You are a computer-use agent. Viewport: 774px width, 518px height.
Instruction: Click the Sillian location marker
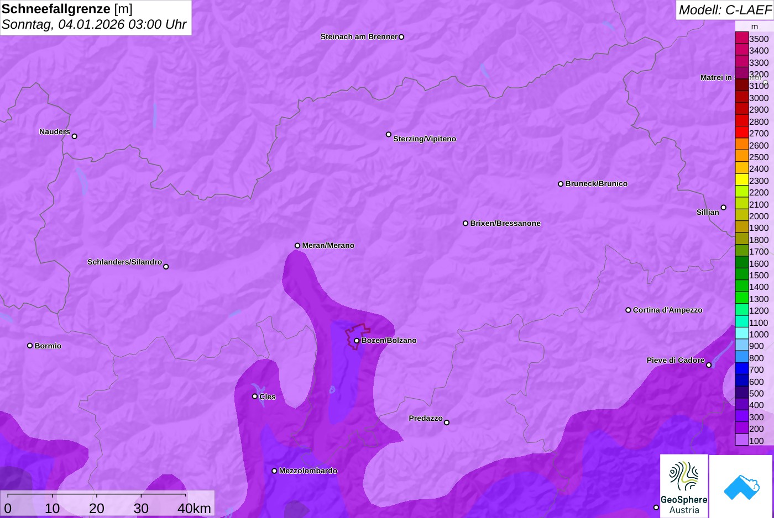point(724,208)
